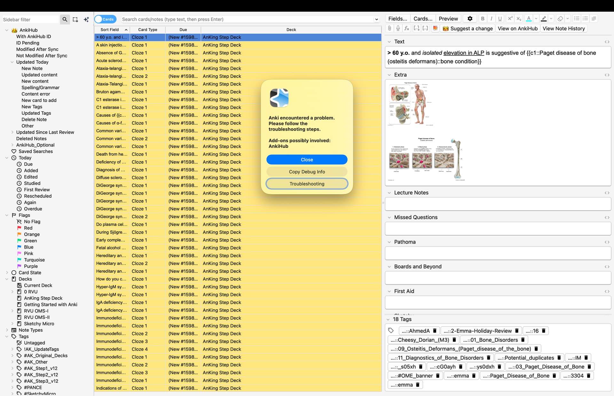Remove the Potential_duplicates tag
The width and height of the screenshot is (614, 396).
pos(559,358)
